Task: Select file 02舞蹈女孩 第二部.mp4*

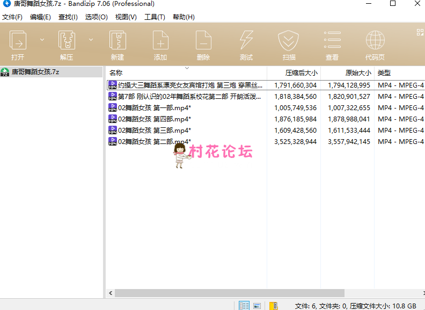Action: [x=155, y=142]
